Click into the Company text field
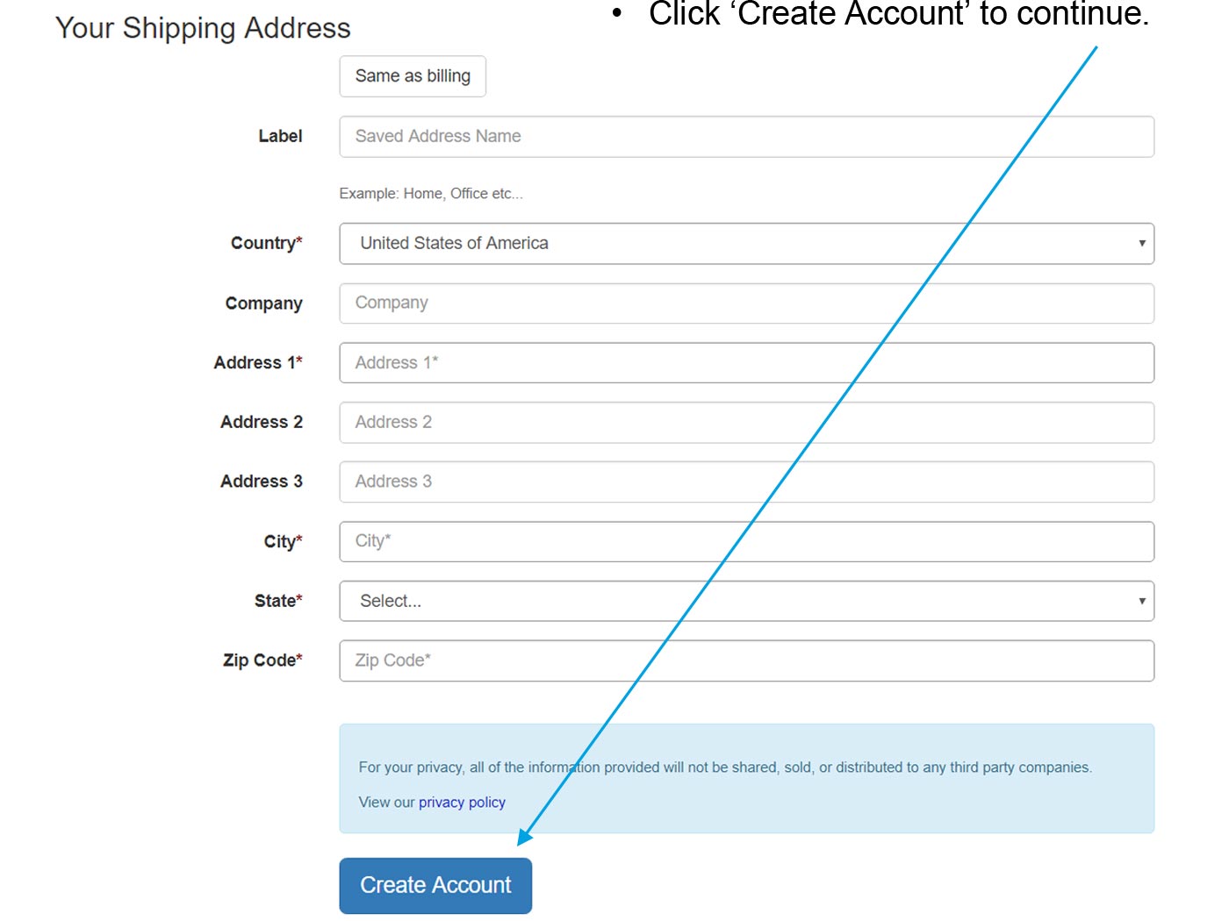The height and width of the screenshot is (921, 1229). [746, 303]
